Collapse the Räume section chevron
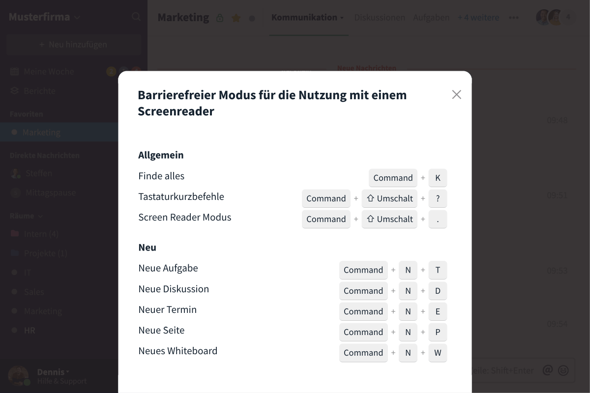This screenshot has width=590, height=393. pos(40,216)
